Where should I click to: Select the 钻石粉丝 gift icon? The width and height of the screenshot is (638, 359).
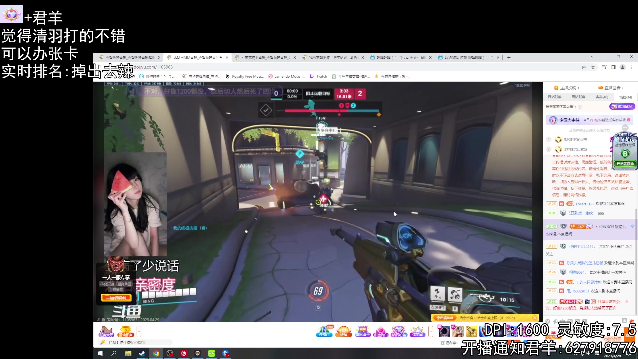[x=399, y=331]
